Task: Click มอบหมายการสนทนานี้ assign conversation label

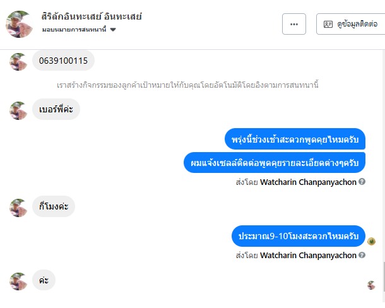Action: point(74,30)
